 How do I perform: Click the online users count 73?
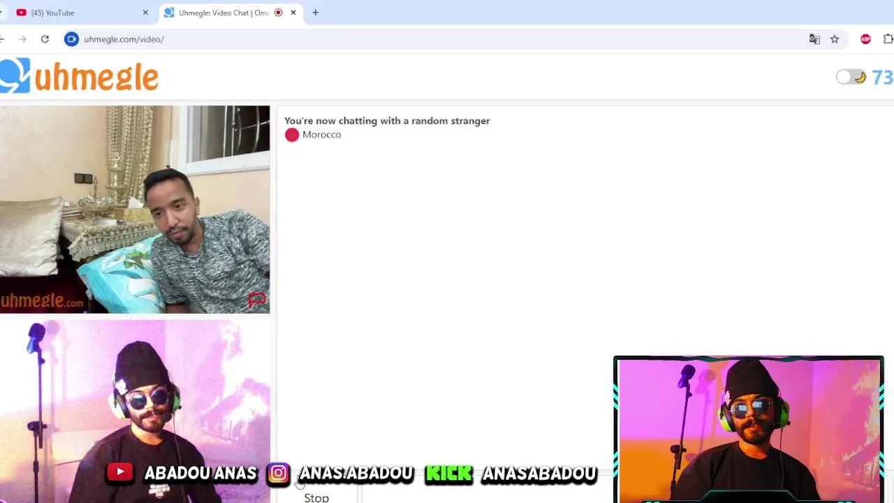coord(882,77)
